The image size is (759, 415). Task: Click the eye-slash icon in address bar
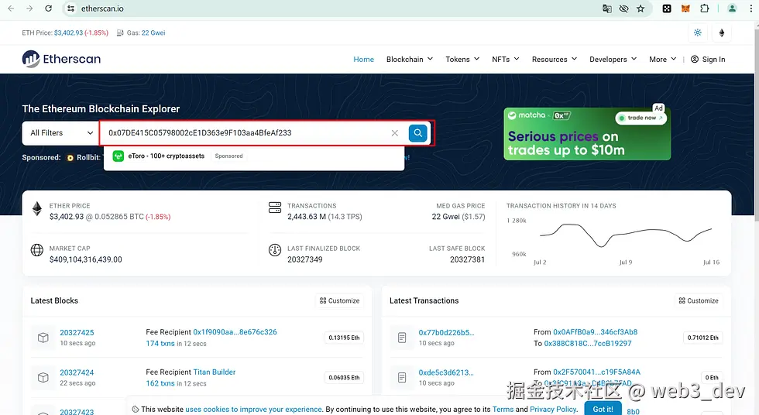coord(624,9)
